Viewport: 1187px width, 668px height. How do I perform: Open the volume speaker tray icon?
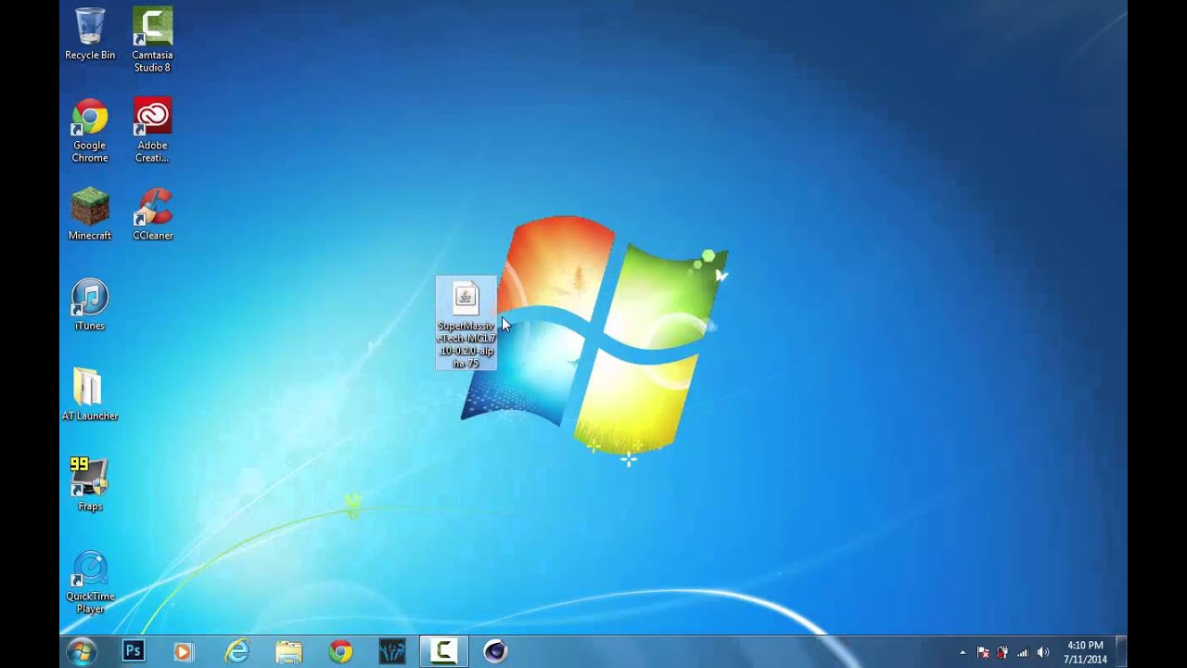click(x=1043, y=652)
